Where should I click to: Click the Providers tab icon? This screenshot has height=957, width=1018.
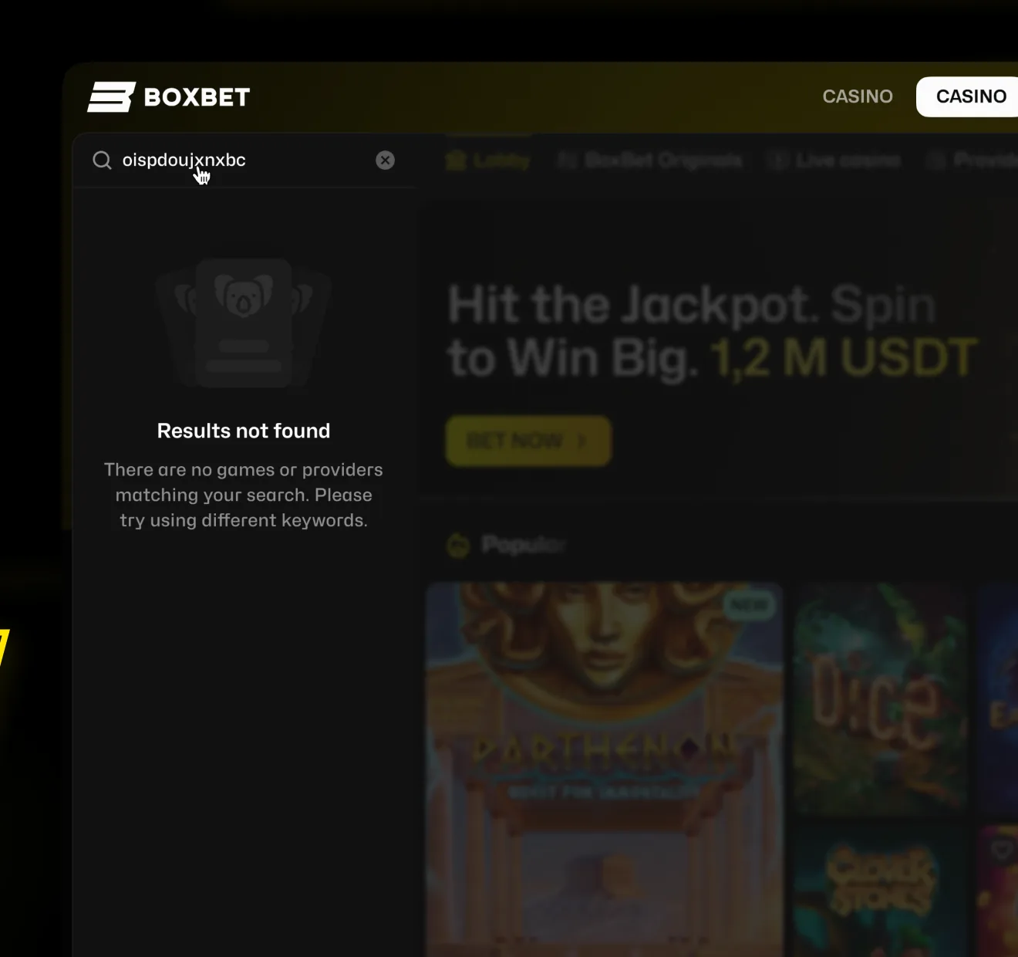pyautogui.click(x=936, y=161)
